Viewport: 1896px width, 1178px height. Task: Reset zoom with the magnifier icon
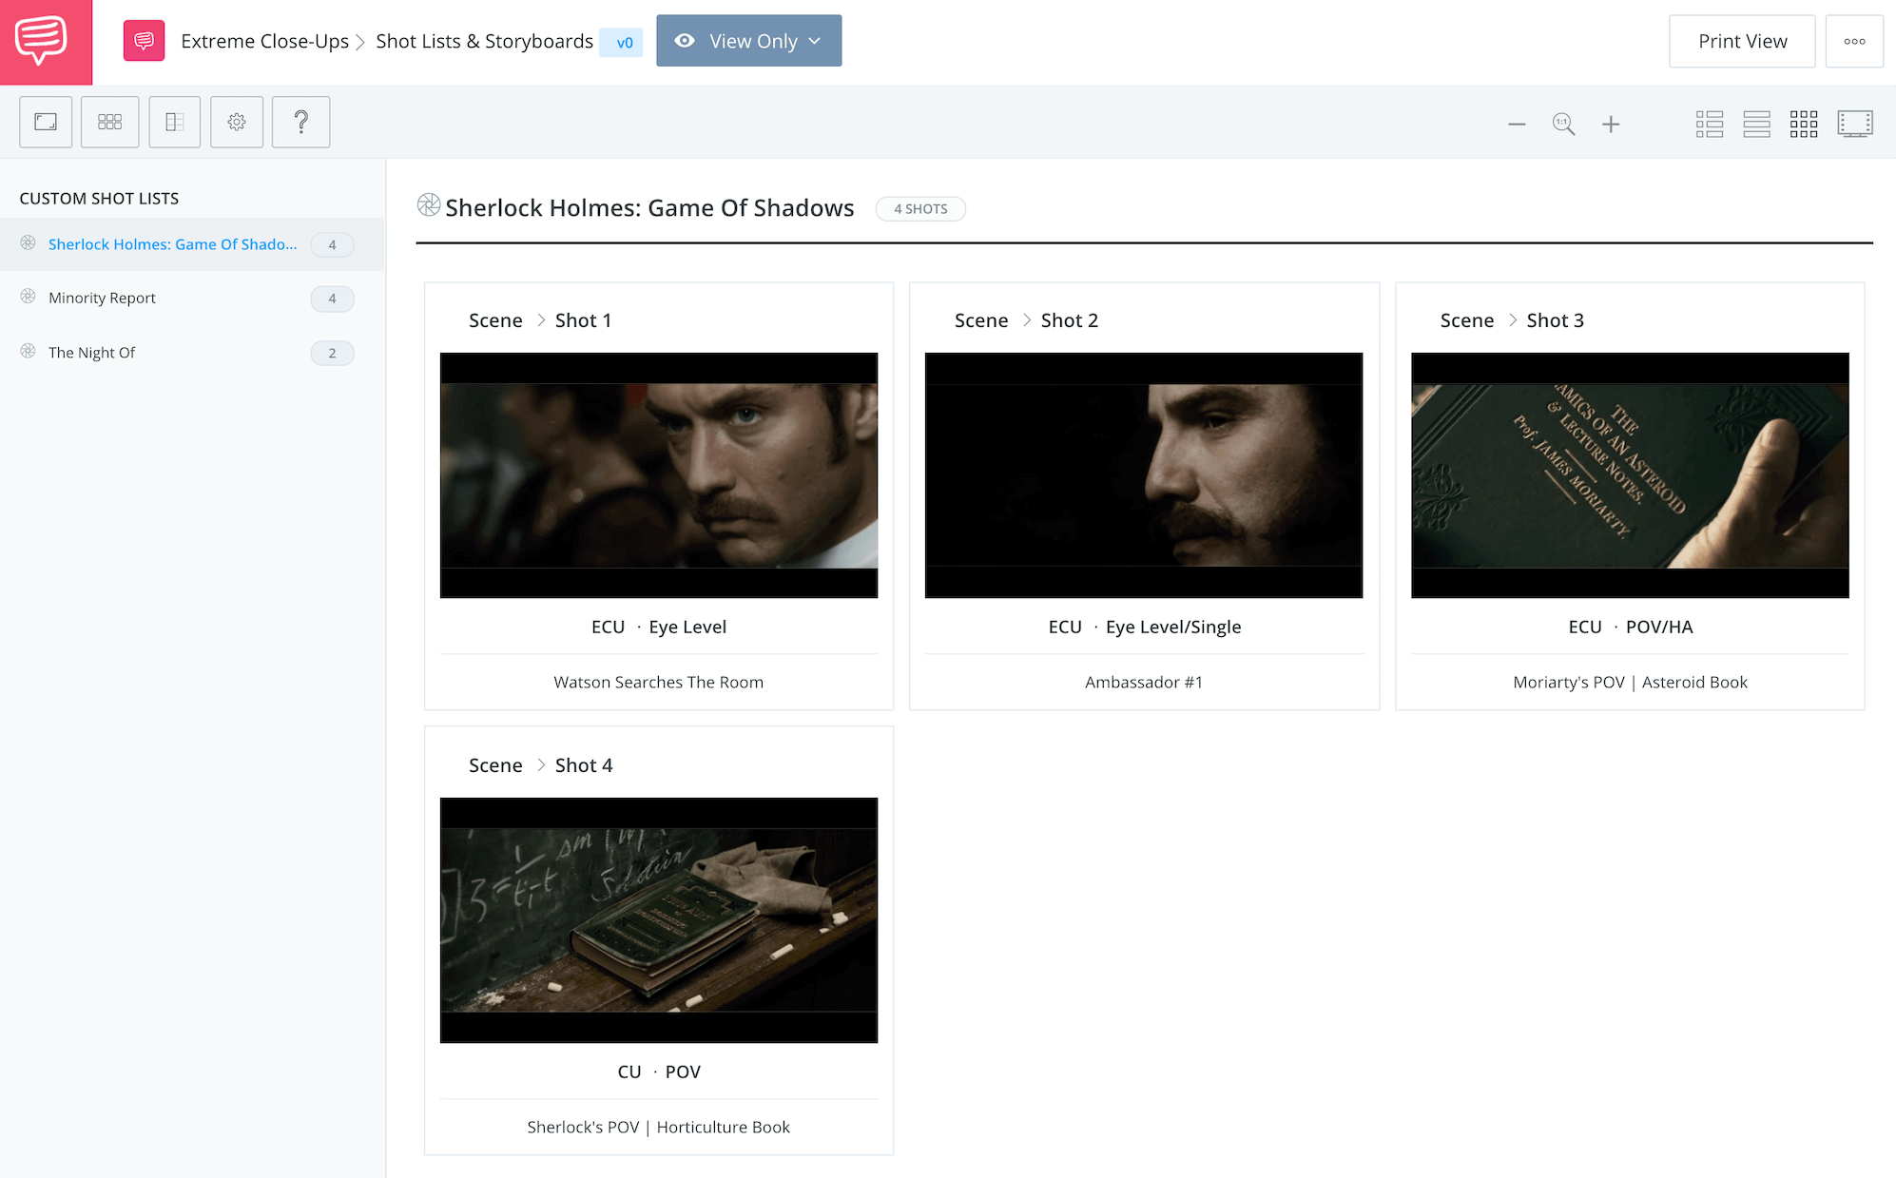1563,125
